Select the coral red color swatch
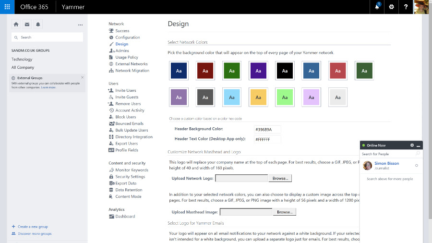The image size is (432, 243). 338,71
